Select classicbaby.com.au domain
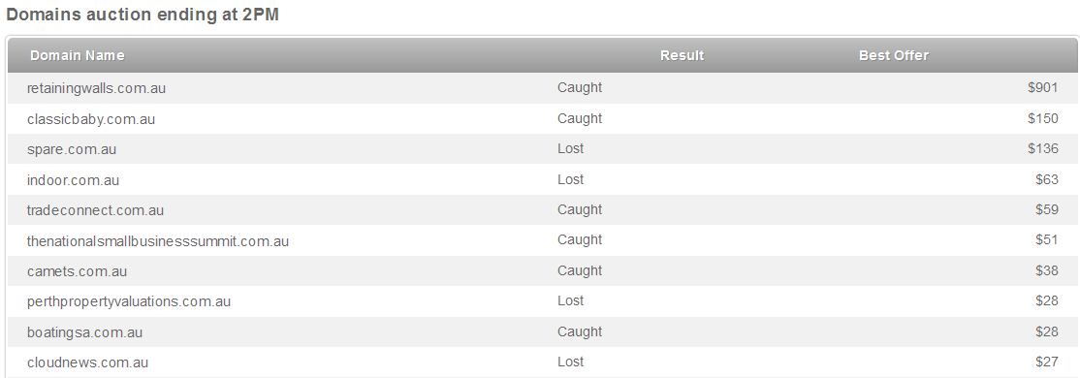Viewport: 1080px width, 378px height. click(91, 119)
